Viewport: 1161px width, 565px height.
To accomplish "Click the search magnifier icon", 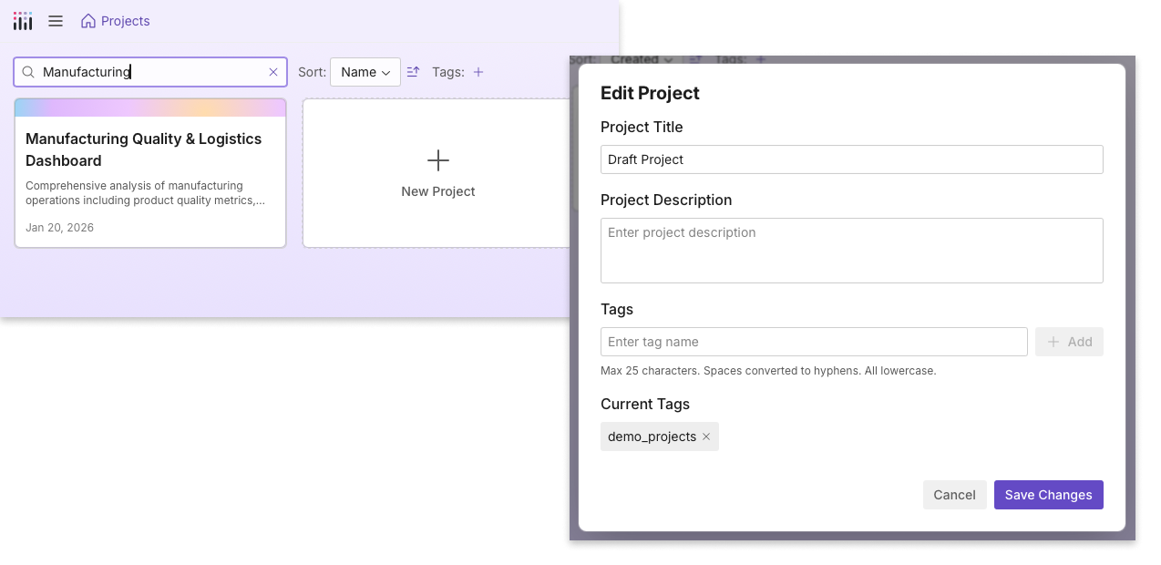I will [x=28, y=72].
